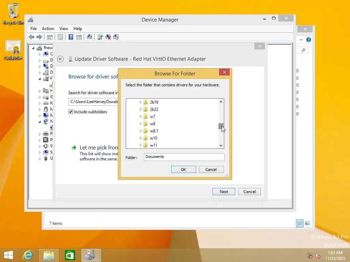Viewport: 350px width, 262px height.
Task: Click the Forward arrow in Device Manager toolbar
Action: point(39,37)
